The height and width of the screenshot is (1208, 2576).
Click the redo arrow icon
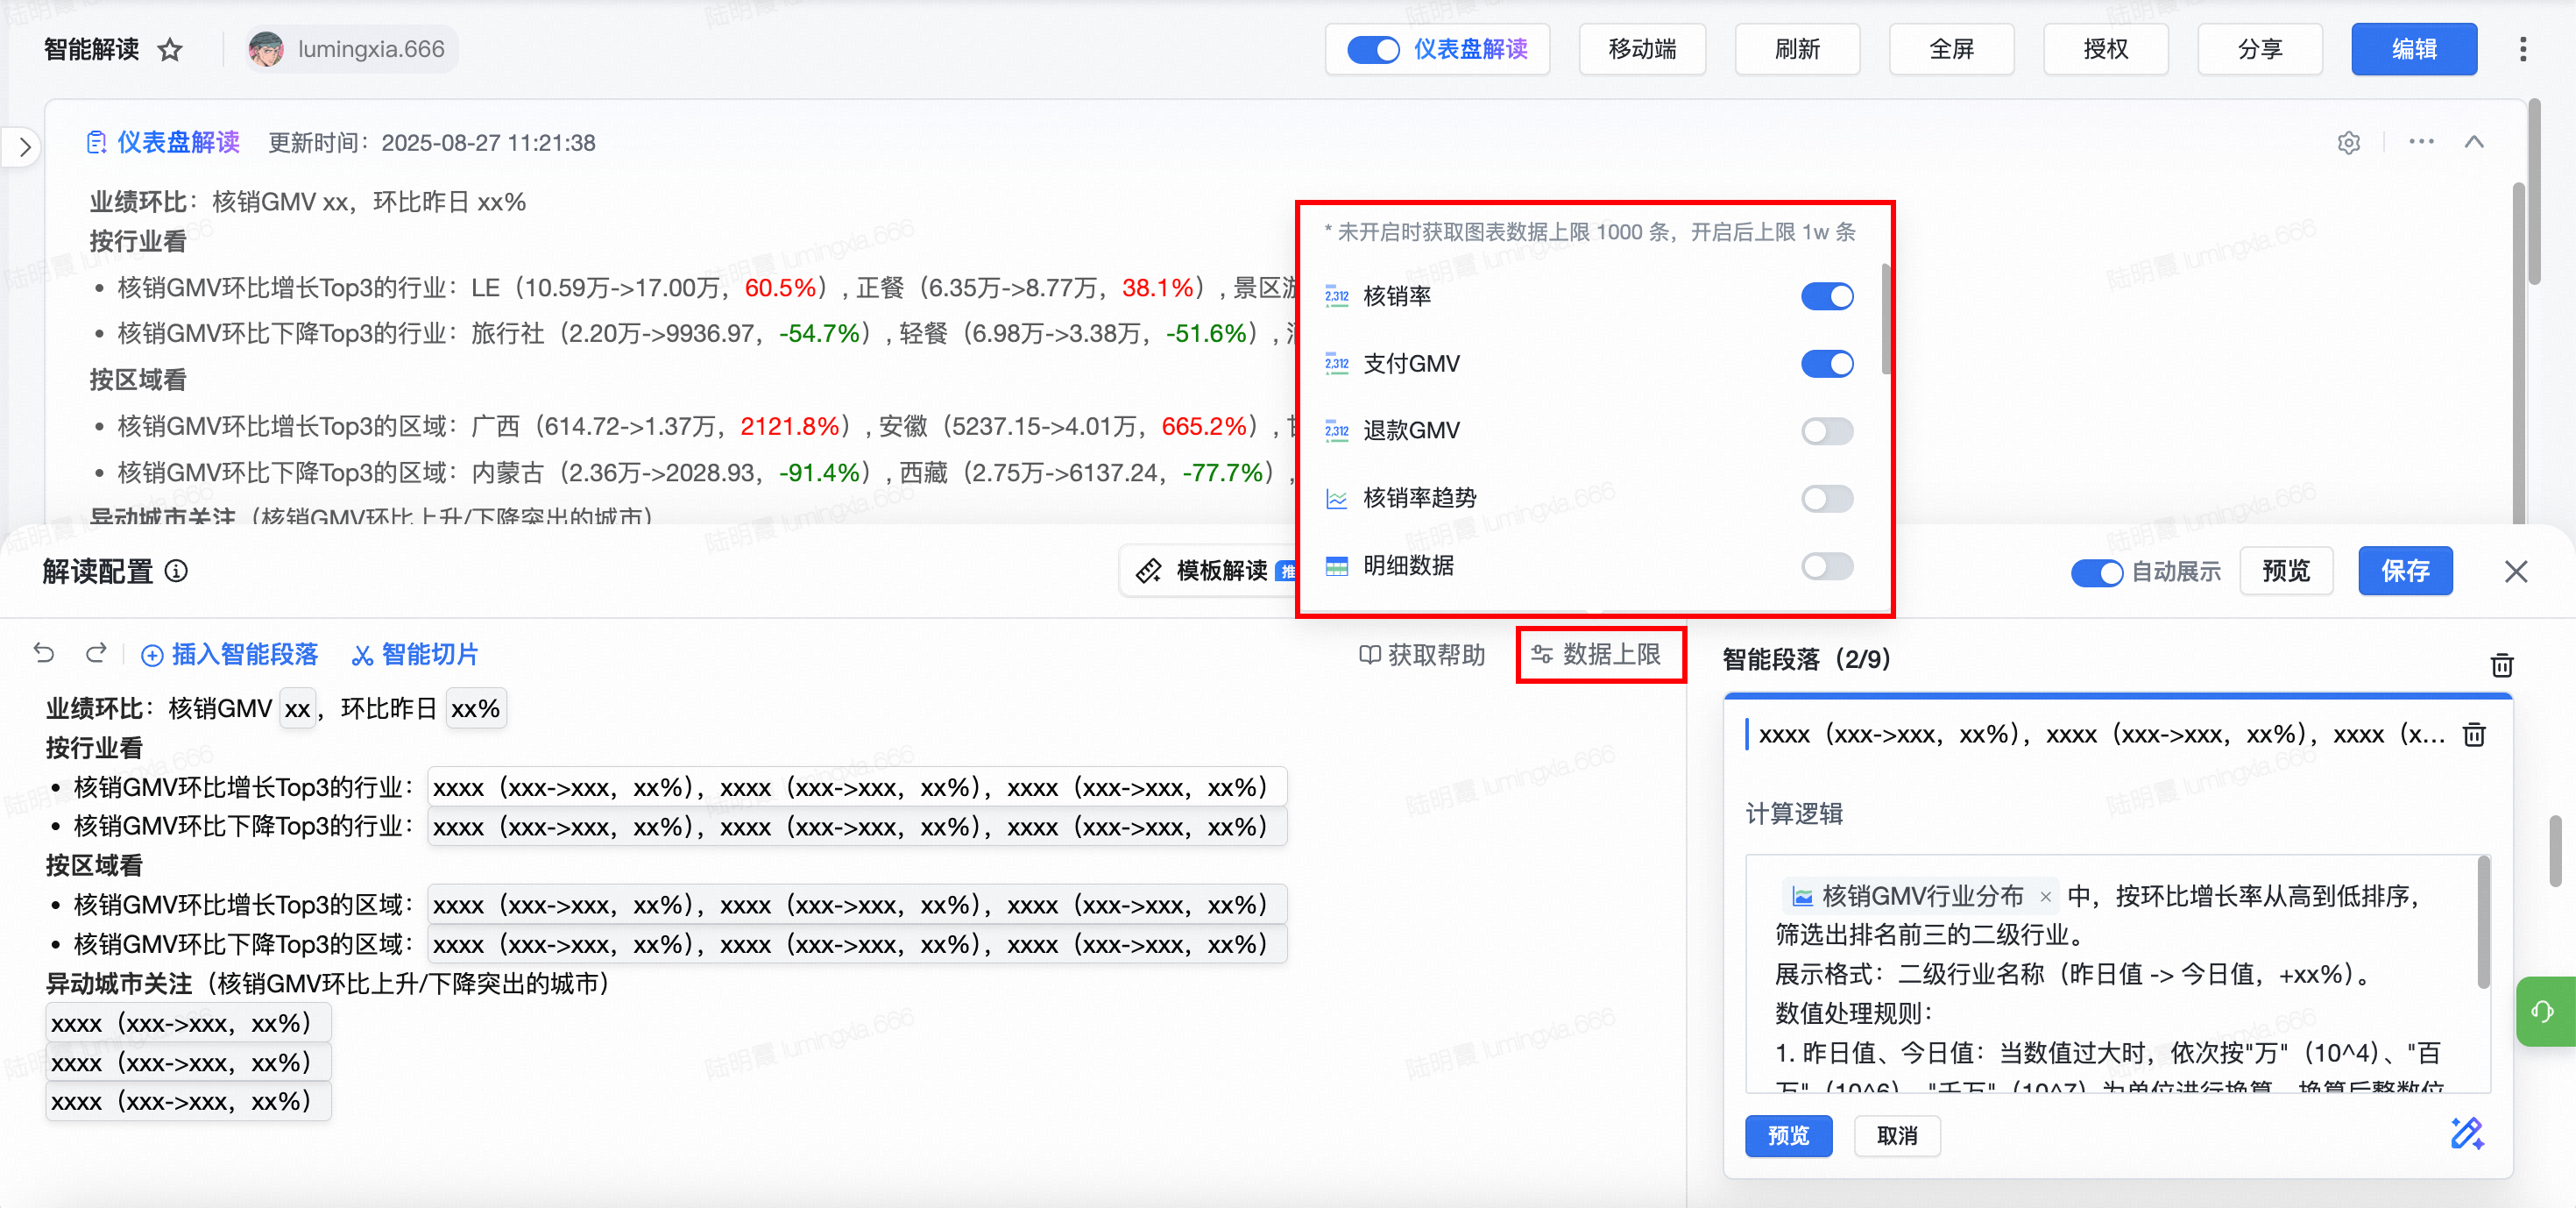pyautogui.click(x=96, y=654)
